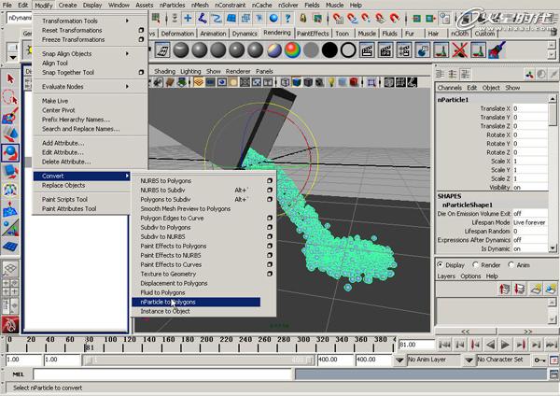This screenshot has height=396, width=560.
Task: Click go to start of playback range
Action: [444, 345]
